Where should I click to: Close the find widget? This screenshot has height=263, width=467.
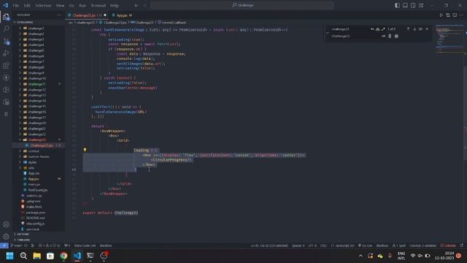point(427,29)
